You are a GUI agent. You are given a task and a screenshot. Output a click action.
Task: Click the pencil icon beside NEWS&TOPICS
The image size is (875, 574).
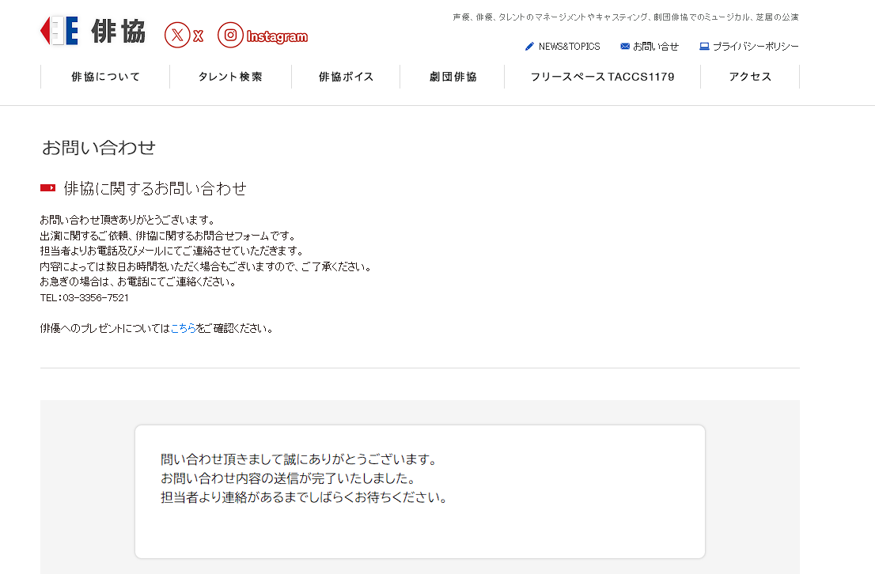tap(529, 47)
